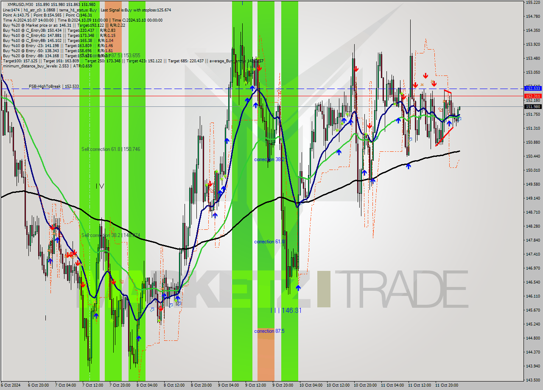Click the 8 Oct 12:00 time label
The width and height of the screenshot is (543, 390).
174,385
